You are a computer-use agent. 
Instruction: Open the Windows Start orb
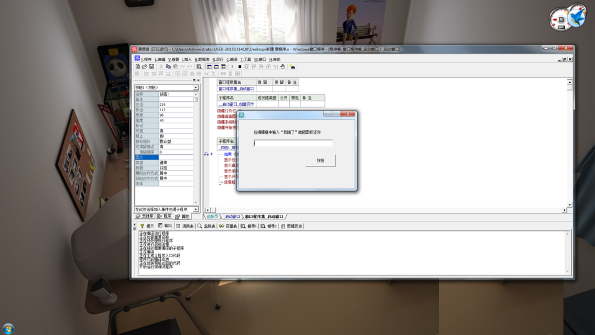(x=8, y=328)
